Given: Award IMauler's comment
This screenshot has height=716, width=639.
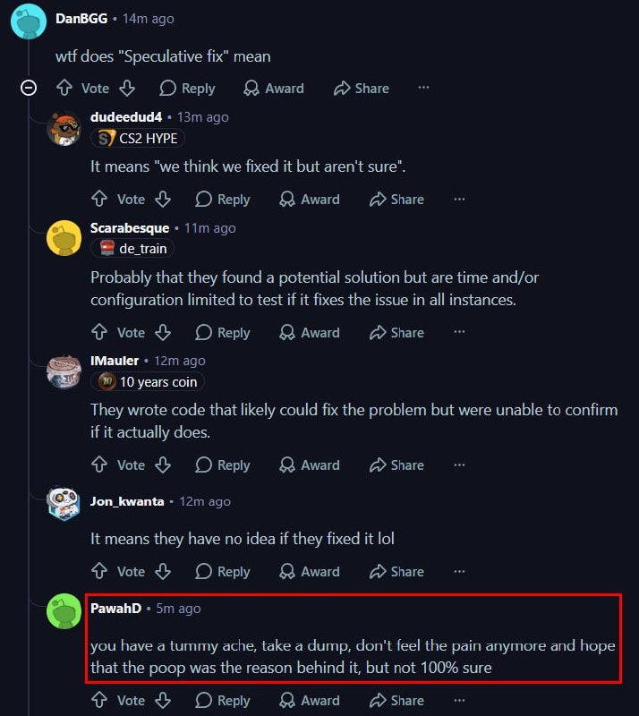Looking at the screenshot, I should [x=310, y=465].
